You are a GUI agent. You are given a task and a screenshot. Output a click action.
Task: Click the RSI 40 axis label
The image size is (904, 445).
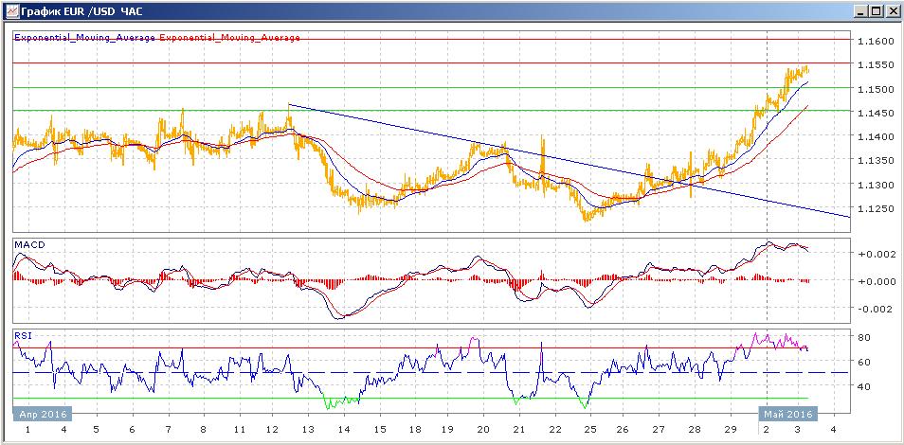click(864, 387)
